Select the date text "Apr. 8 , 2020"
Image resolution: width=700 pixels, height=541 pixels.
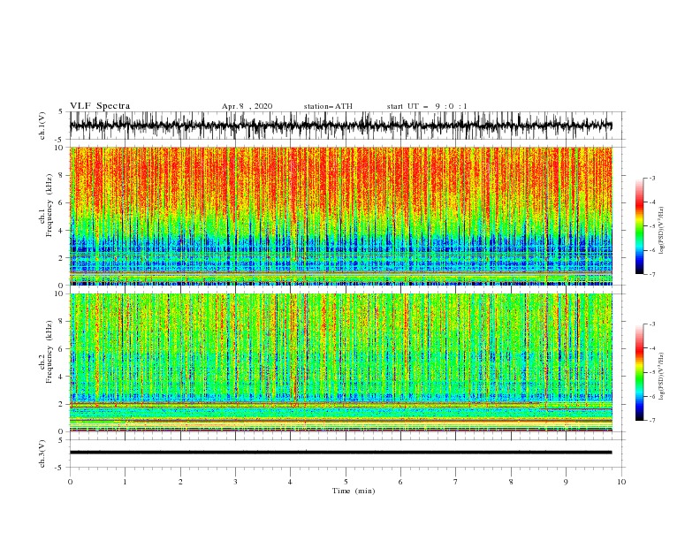pos(247,106)
